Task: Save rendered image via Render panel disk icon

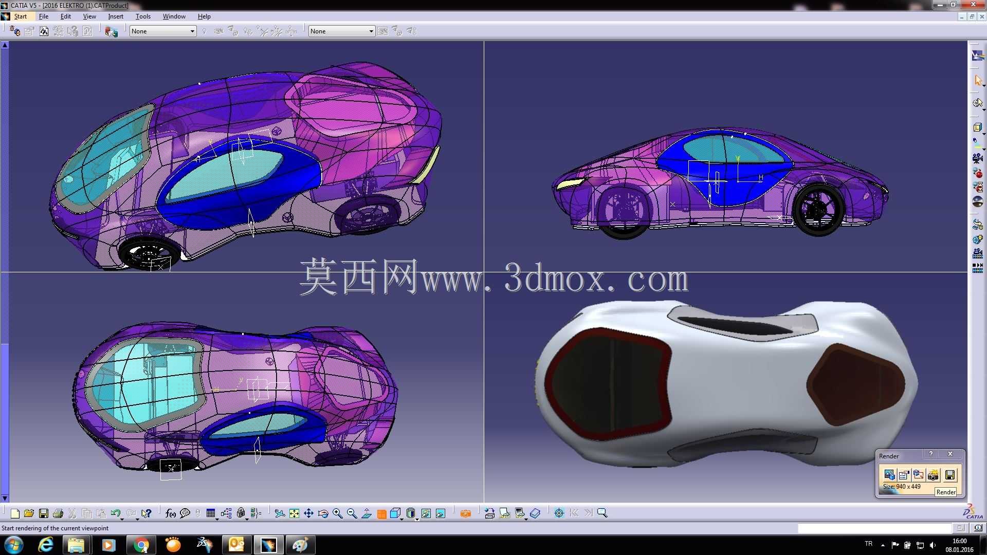Action: tap(950, 475)
